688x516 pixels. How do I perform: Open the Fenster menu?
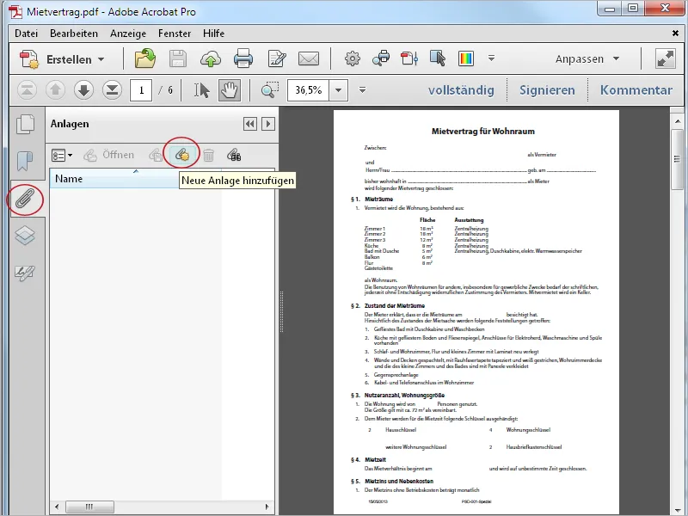175,34
